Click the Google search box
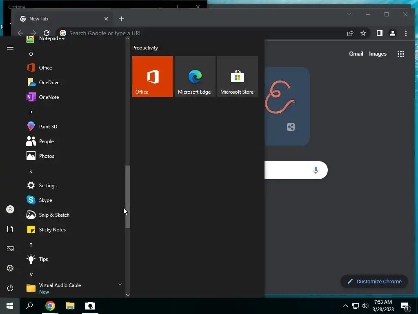Image resolution: width=418 pixels, height=314 pixels. click(296, 170)
